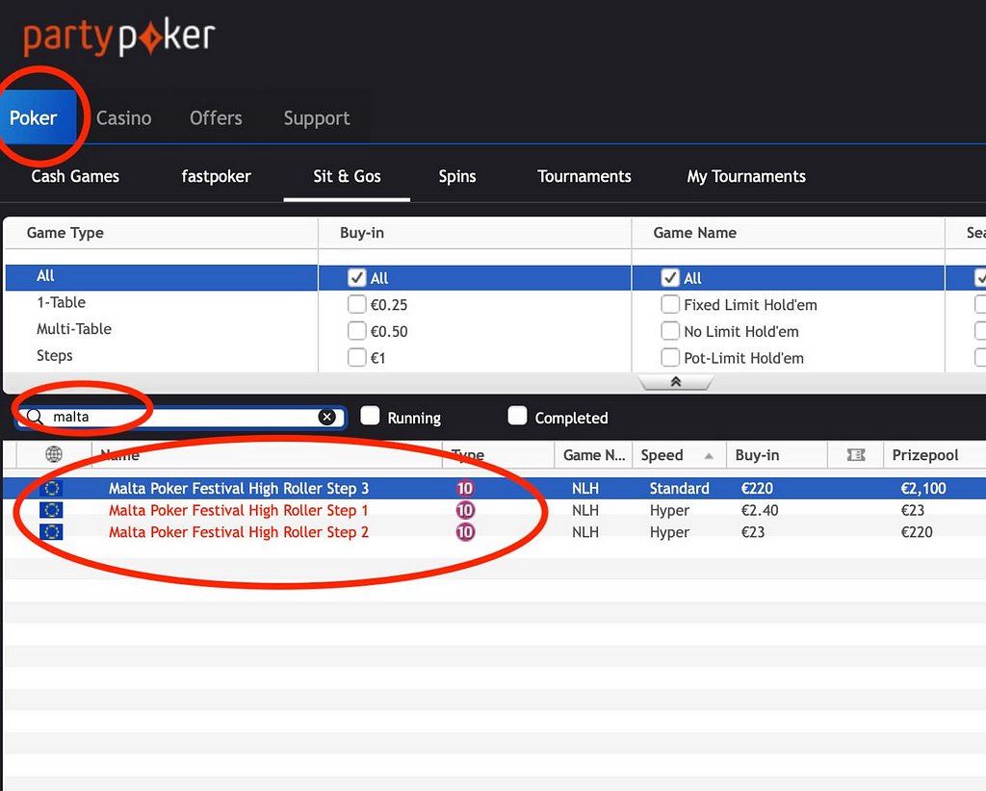
Task: Select Steps game type
Action: tap(55, 356)
